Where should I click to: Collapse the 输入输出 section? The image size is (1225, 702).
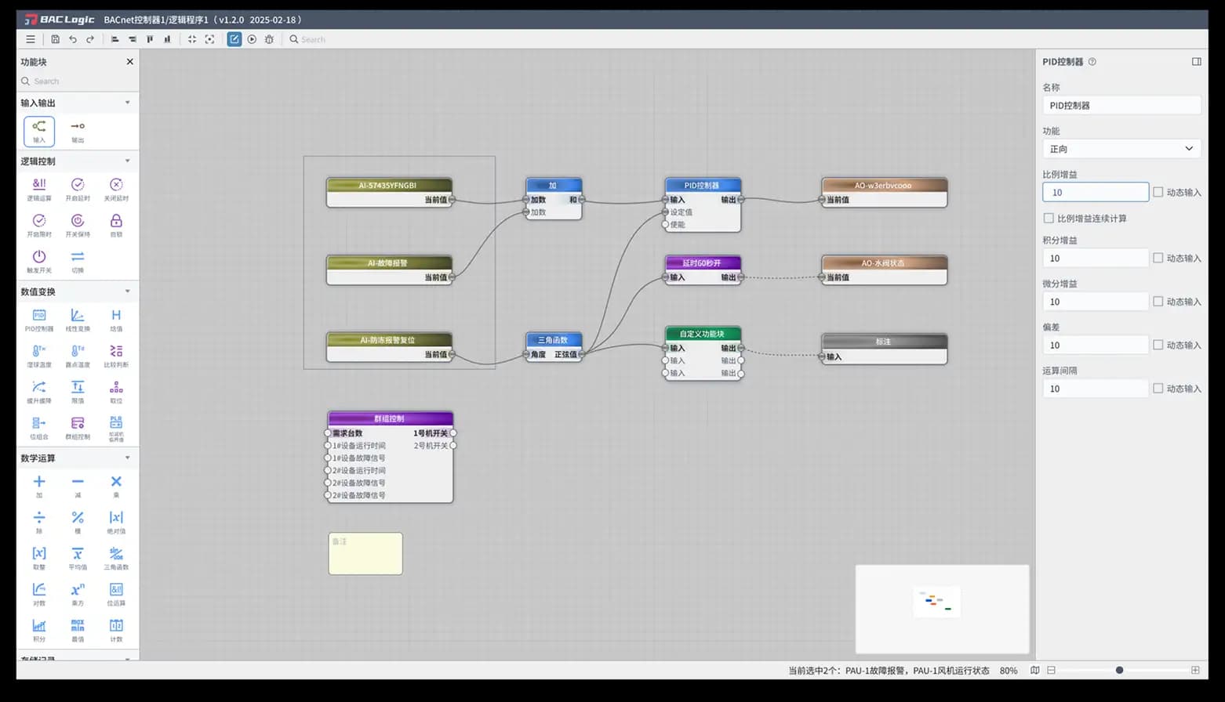(128, 103)
